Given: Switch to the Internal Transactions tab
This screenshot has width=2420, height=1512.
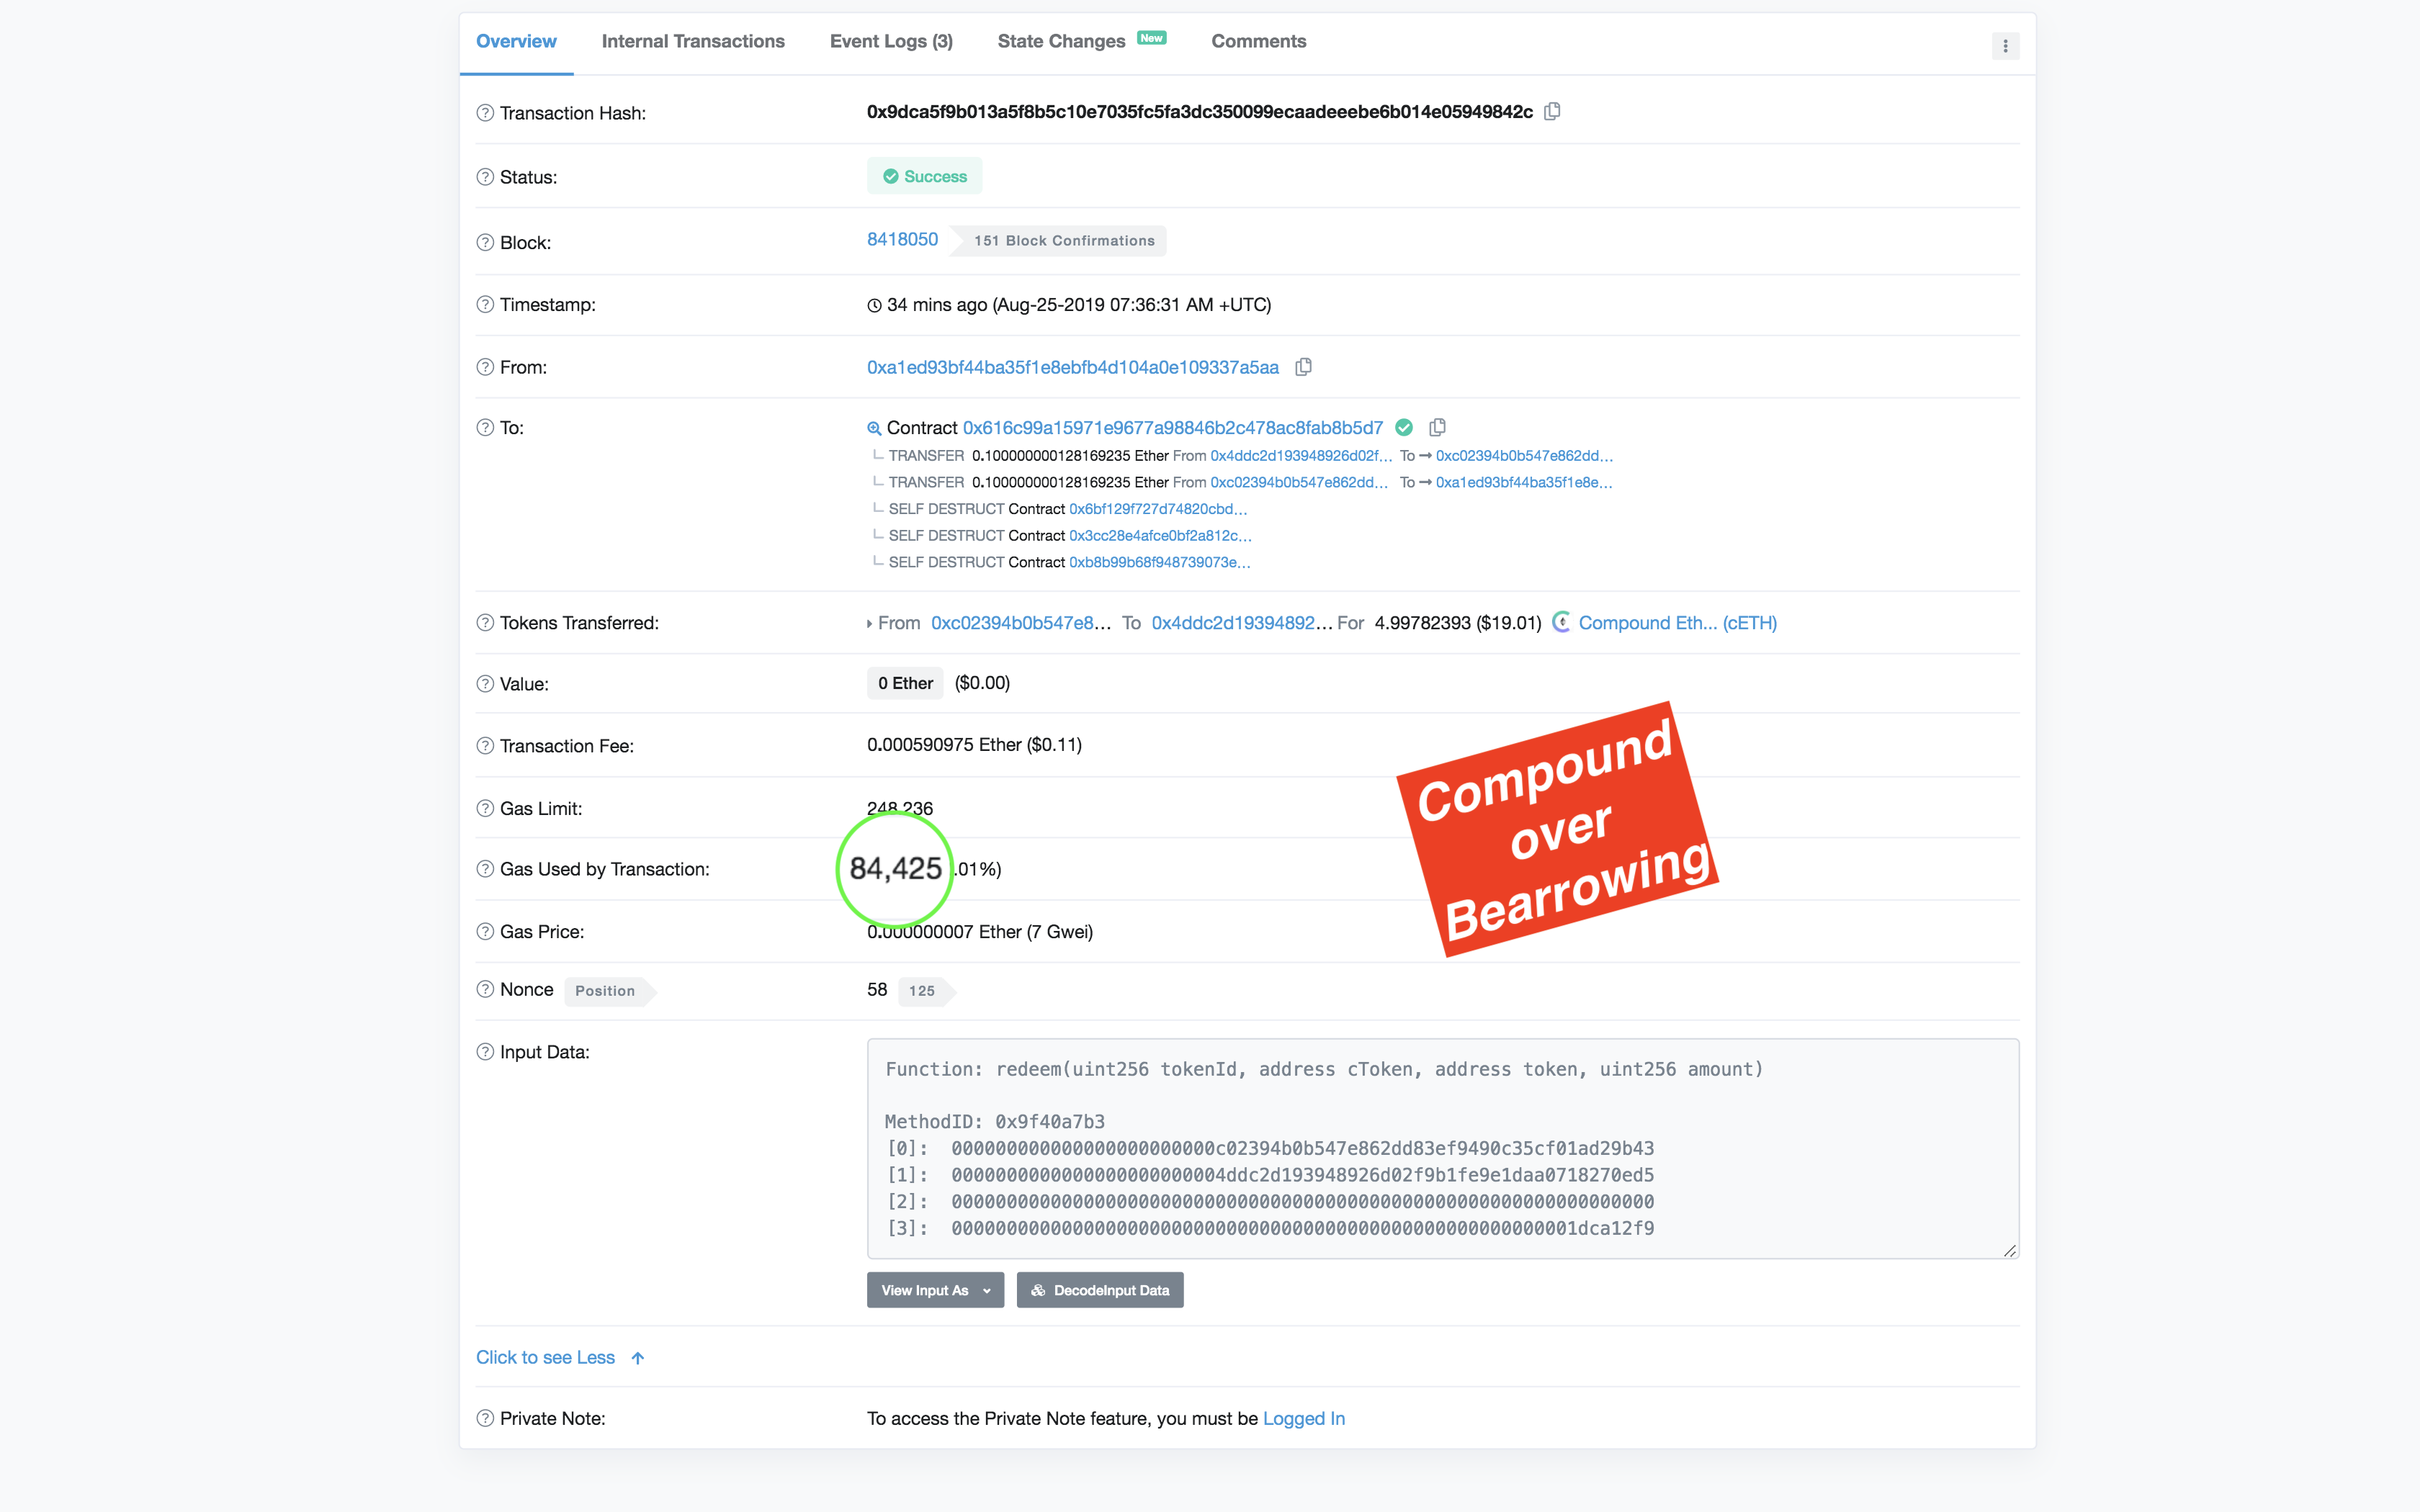Looking at the screenshot, I should [x=693, y=41].
